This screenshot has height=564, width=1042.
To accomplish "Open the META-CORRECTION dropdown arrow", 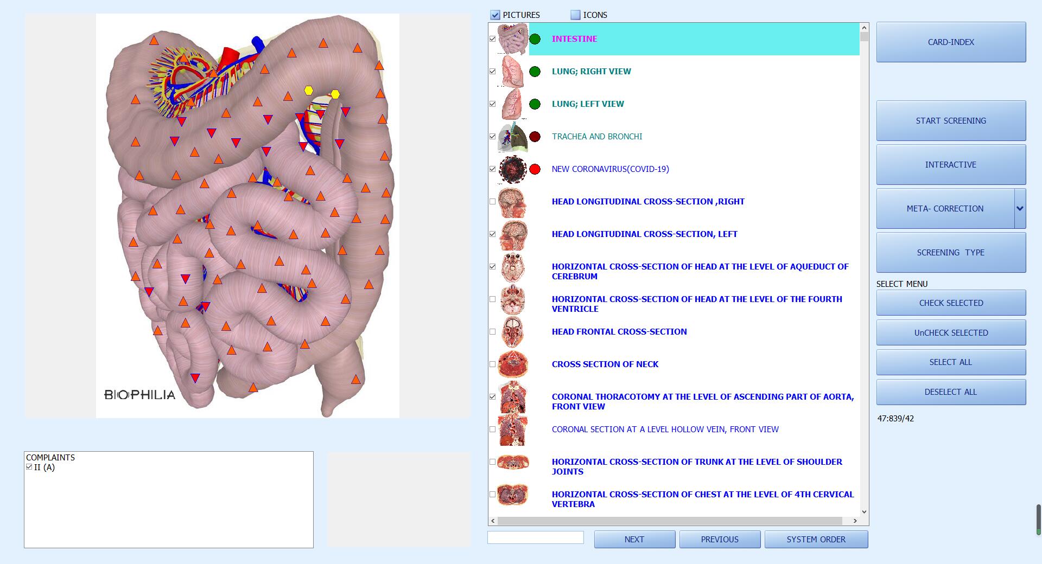I will coord(1020,209).
